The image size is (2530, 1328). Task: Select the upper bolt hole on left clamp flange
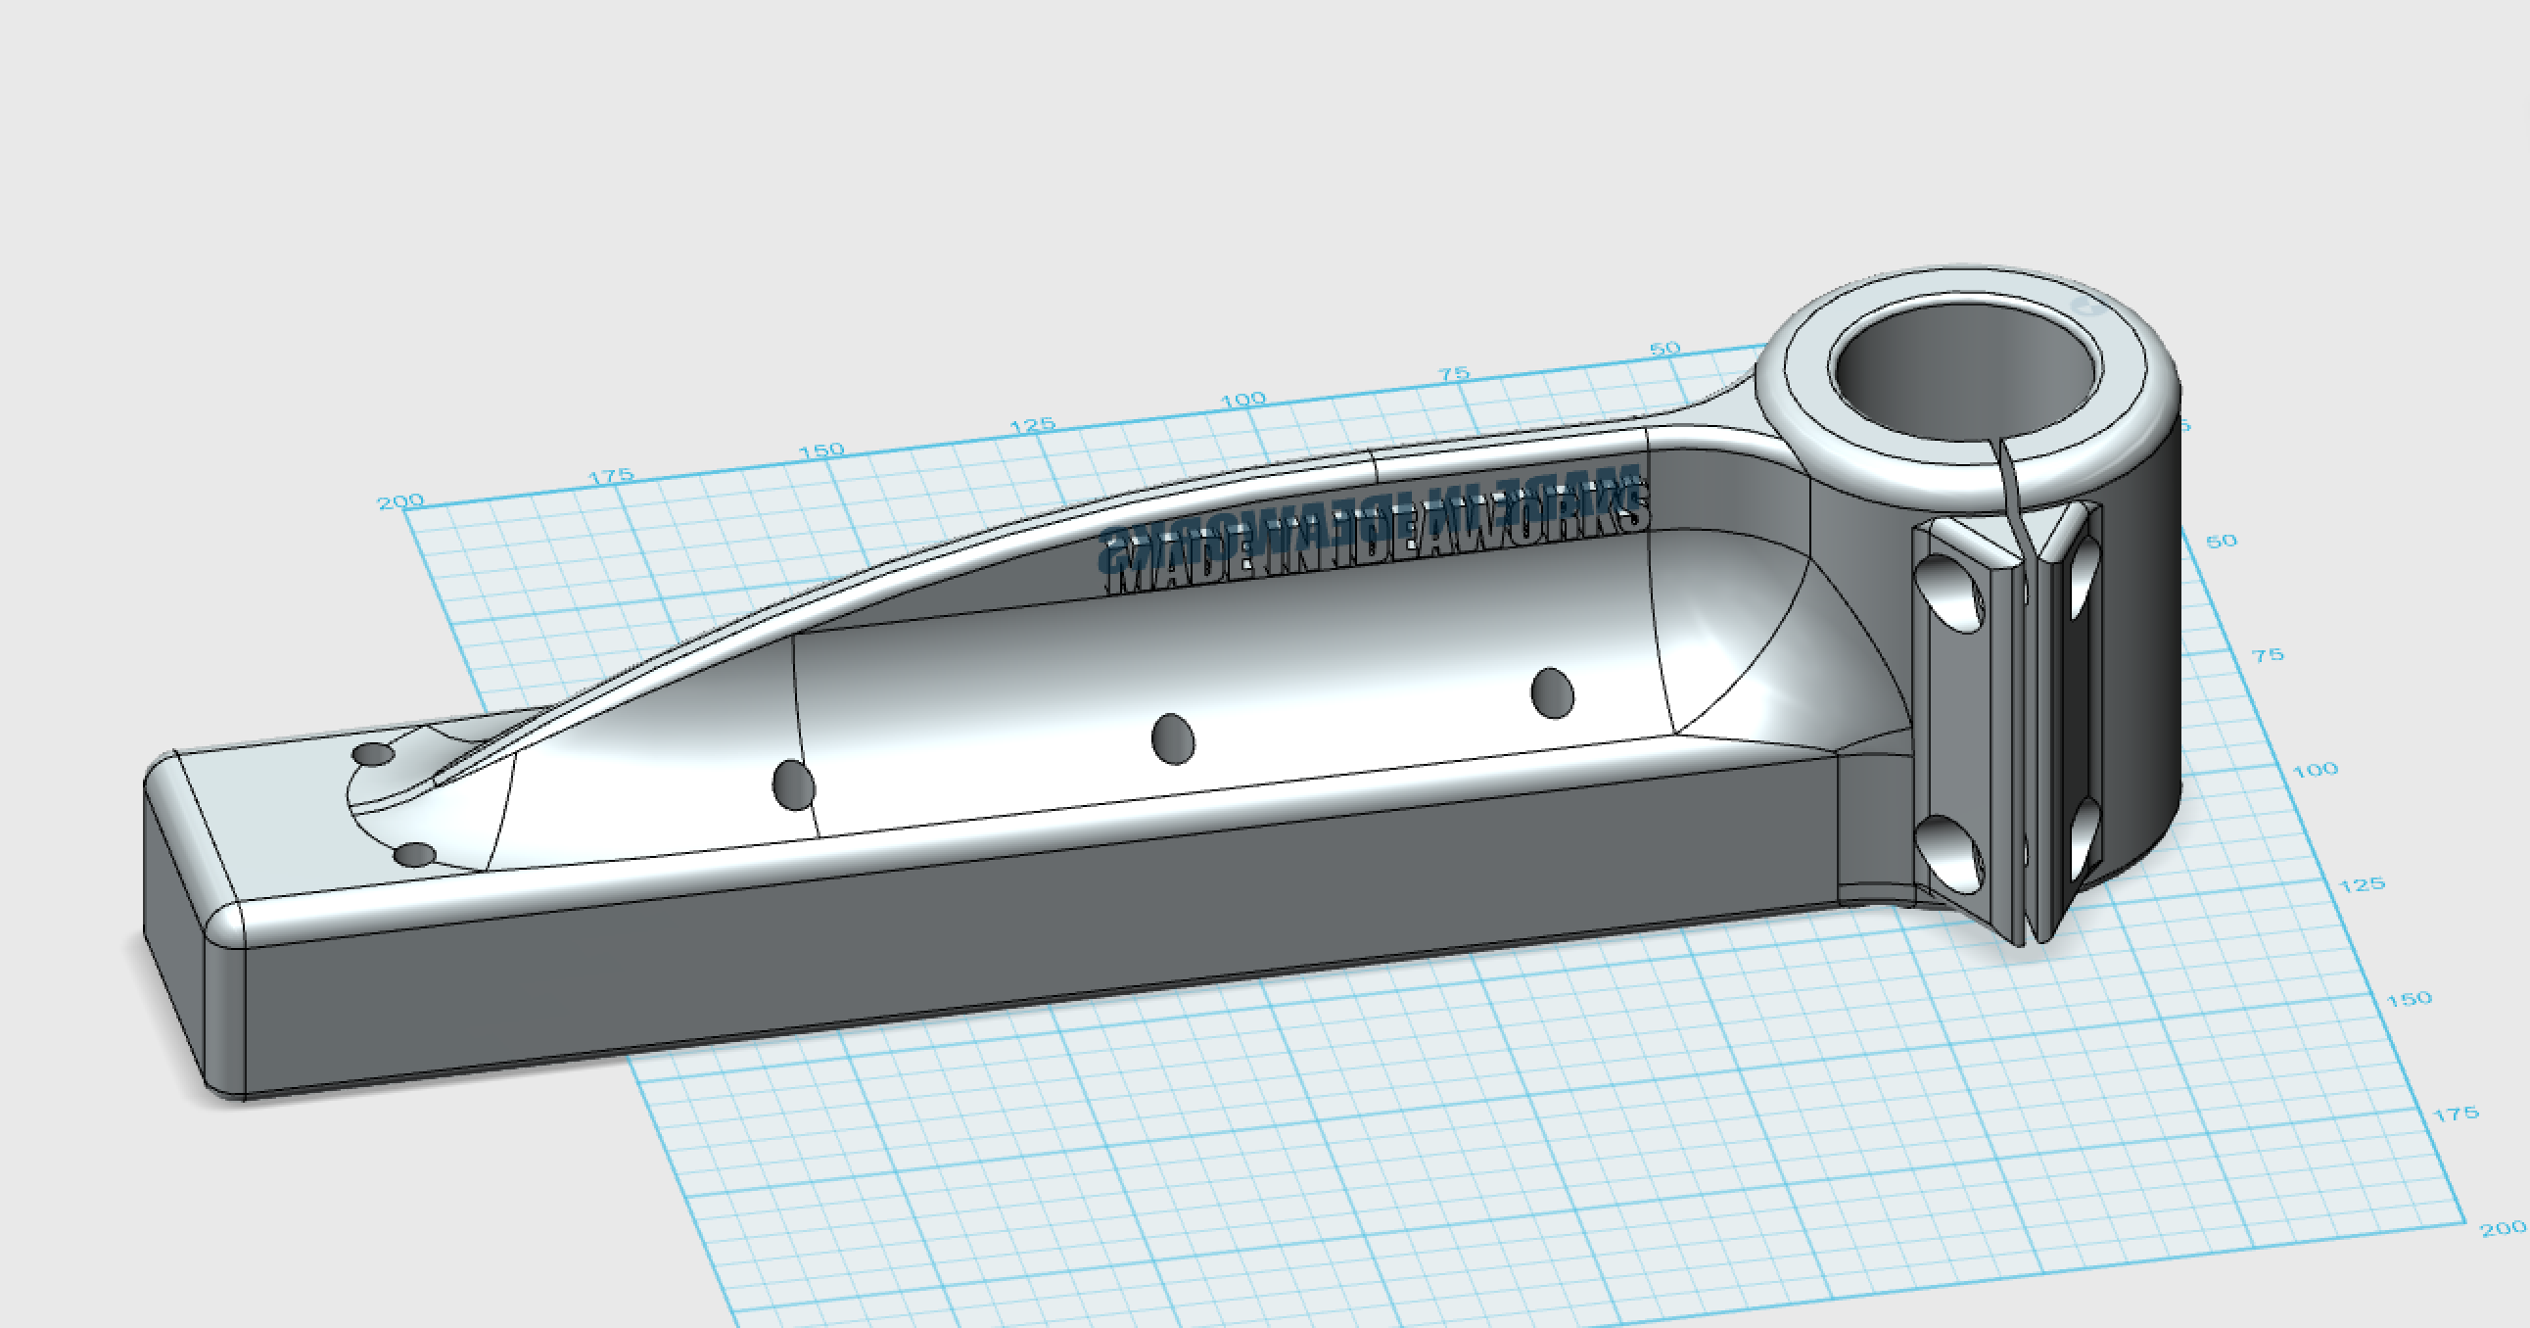1950,593
